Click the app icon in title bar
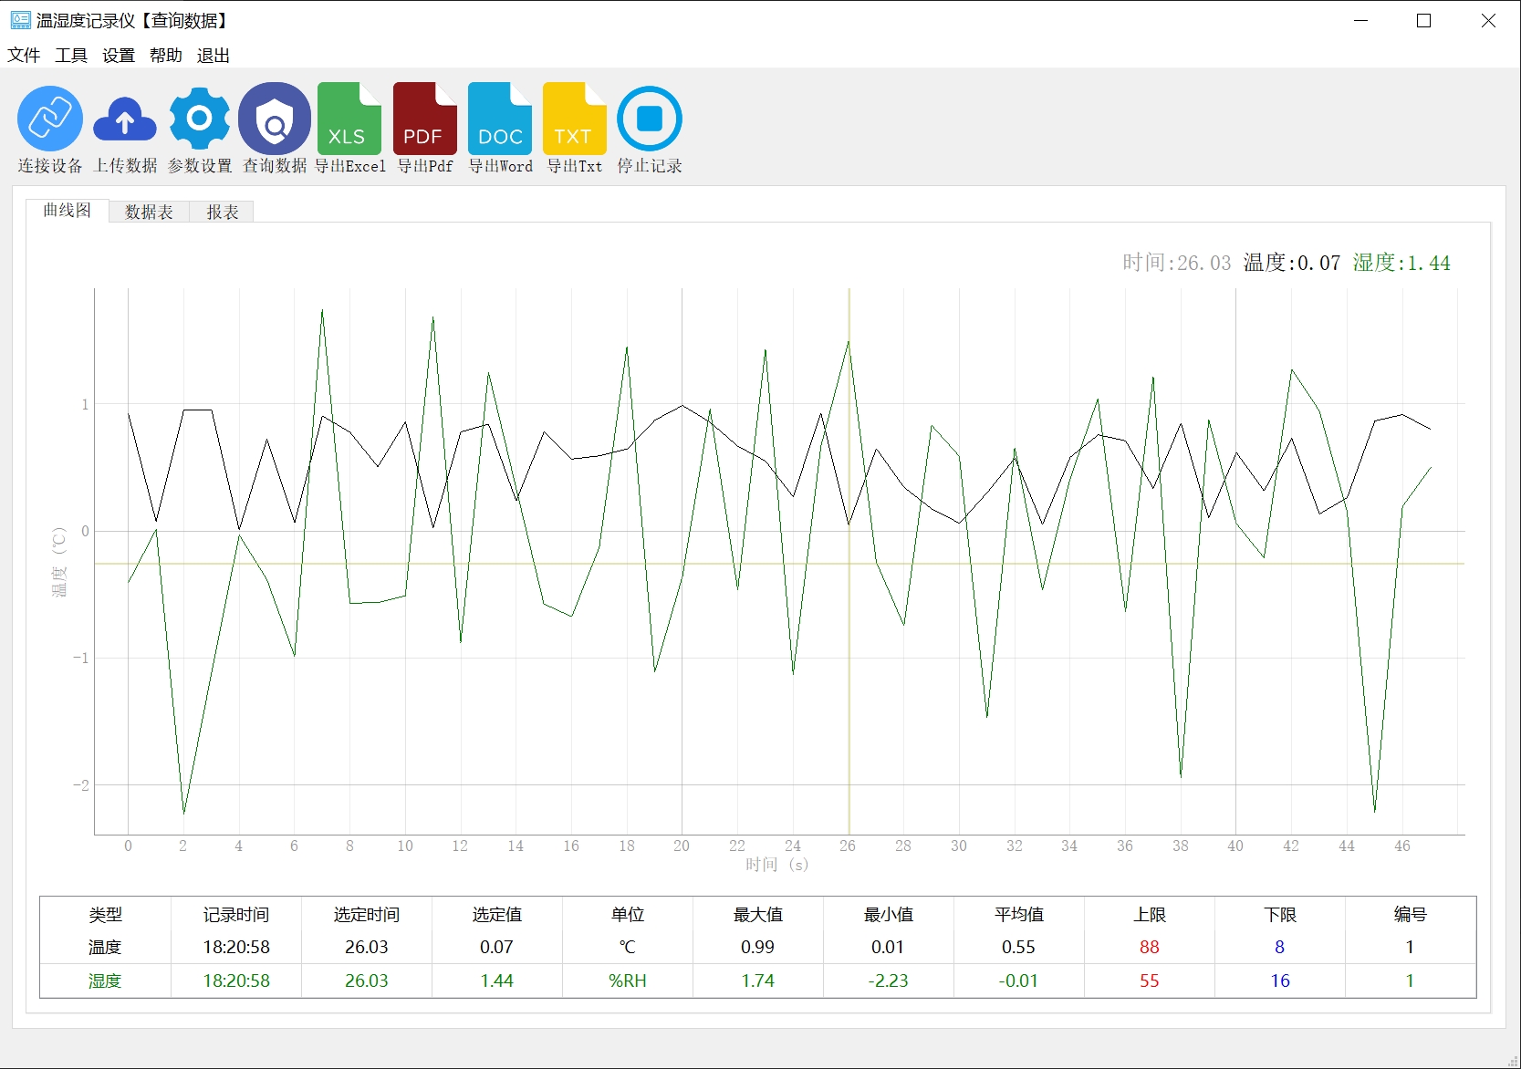This screenshot has width=1521, height=1069. click(x=20, y=20)
